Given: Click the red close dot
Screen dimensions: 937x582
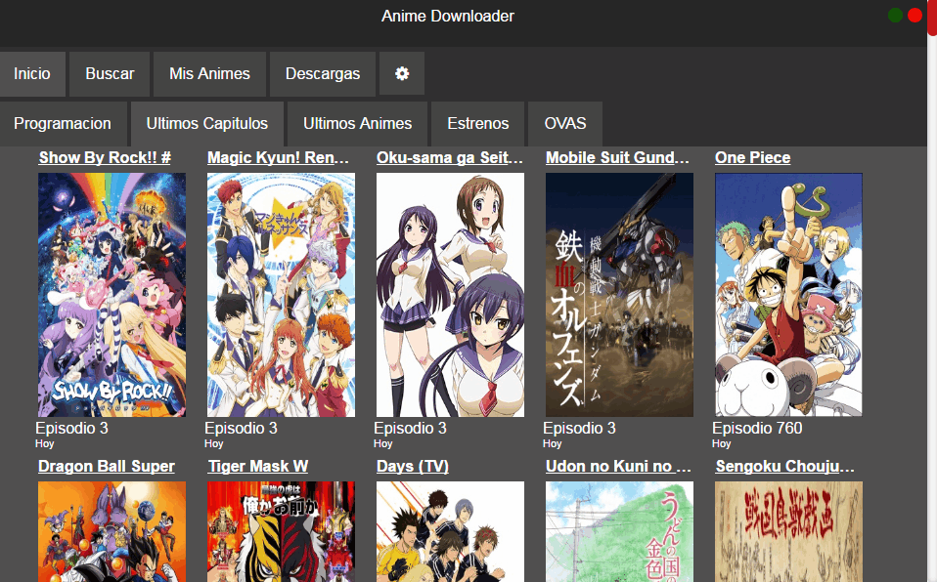Looking at the screenshot, I should 915,16.
